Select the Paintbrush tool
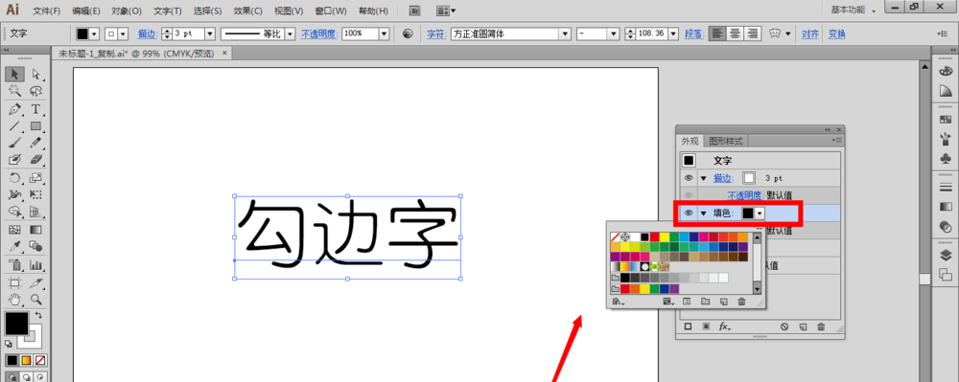 14,143
